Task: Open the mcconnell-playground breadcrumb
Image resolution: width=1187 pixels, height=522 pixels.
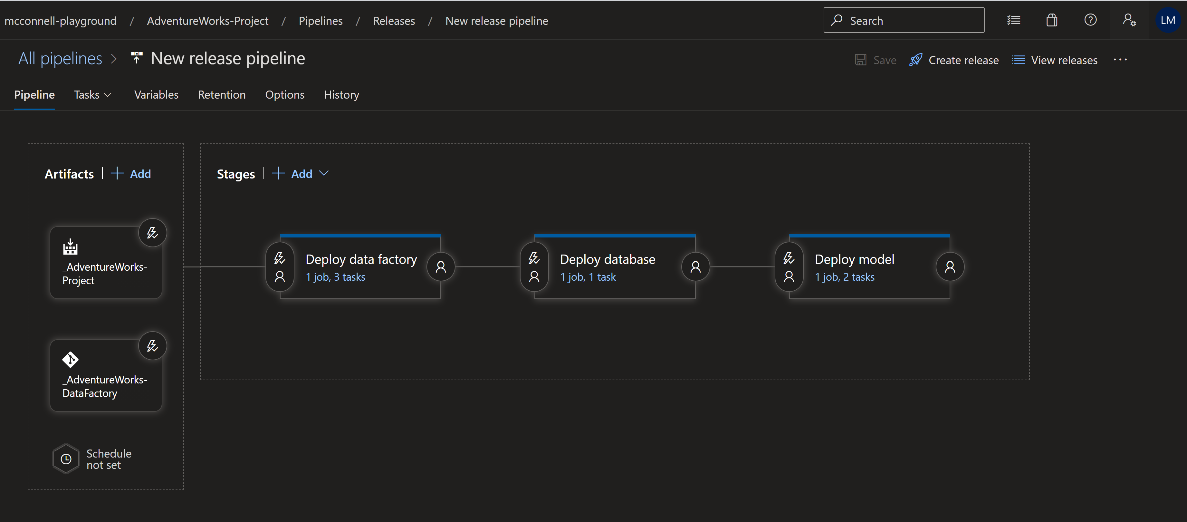Action: [60, 21]
